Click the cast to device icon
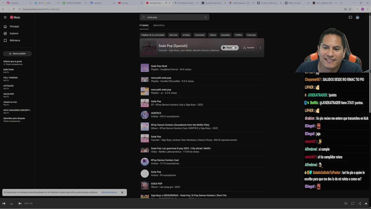 click(350, 17)
